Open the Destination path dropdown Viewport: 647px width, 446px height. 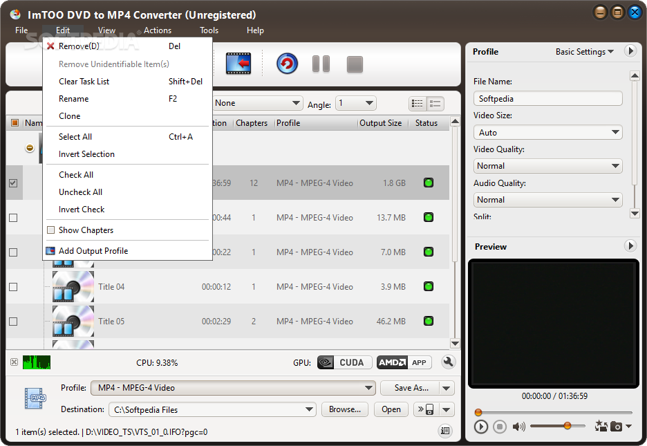tap(212, 409)
